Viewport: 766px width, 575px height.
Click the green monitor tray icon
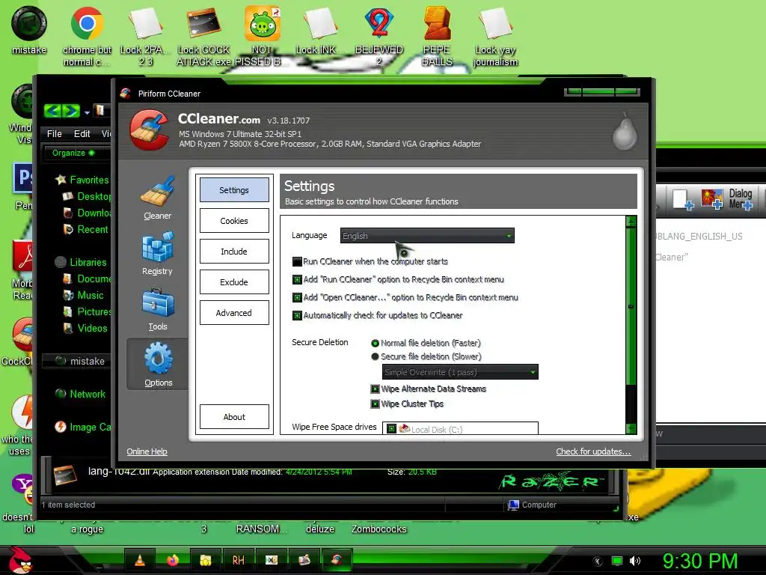(x=617, y=561)
